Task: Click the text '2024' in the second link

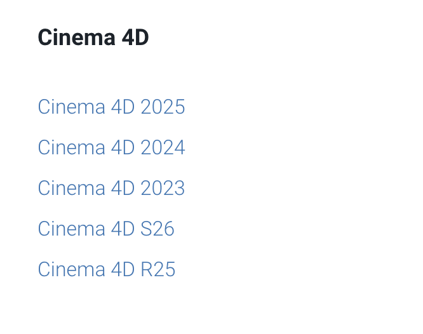Action: (x=163, y=147)
